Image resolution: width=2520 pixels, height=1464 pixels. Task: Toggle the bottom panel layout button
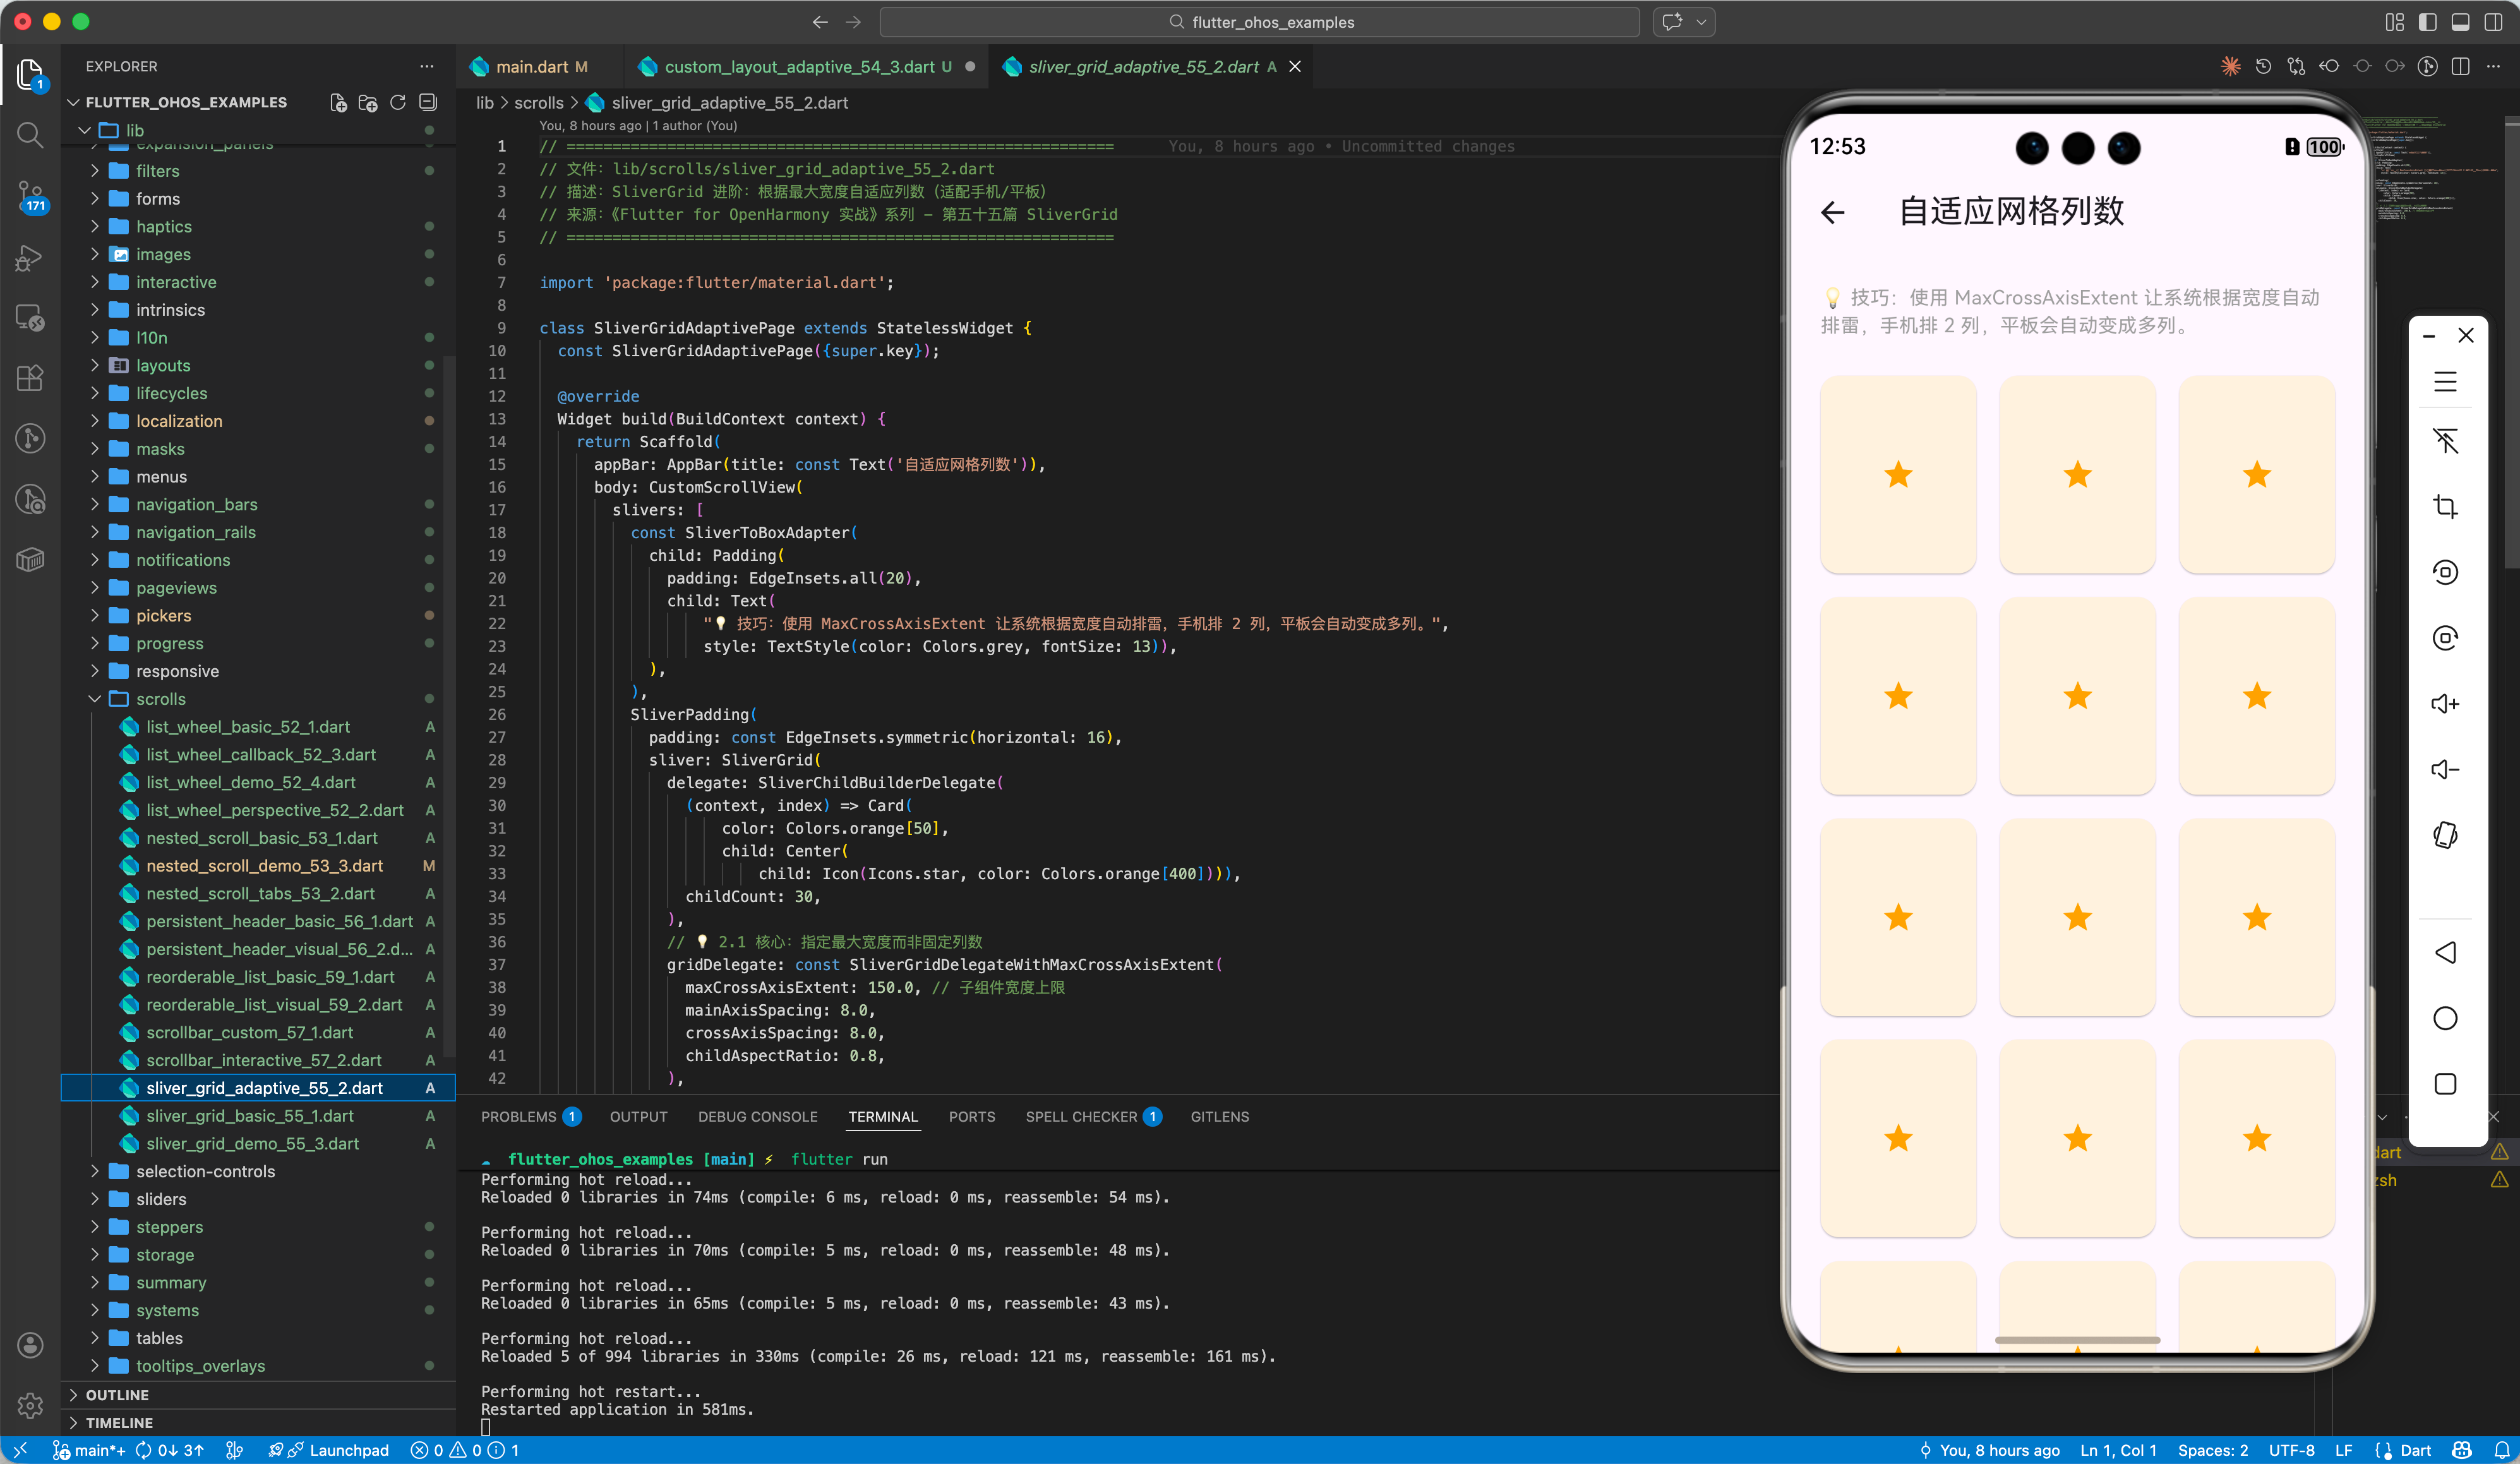pyautogui.click(x=2460, y=22)
